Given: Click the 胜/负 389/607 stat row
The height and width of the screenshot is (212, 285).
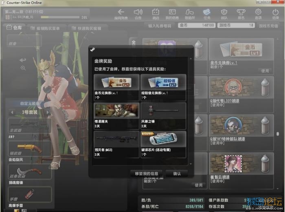Looking at the screenshot, I should click(x=172, y=200).
